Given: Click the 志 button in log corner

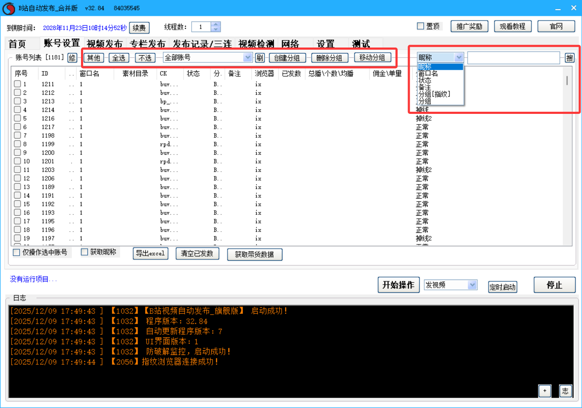Looking at the screenshot, I should click(x=565, y=390).
